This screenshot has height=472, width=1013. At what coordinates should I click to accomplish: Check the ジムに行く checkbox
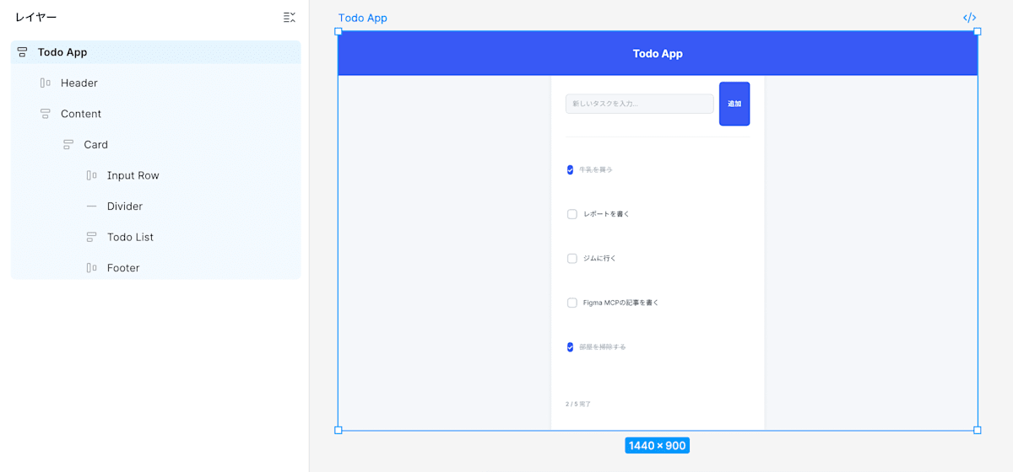pos(572,258)
